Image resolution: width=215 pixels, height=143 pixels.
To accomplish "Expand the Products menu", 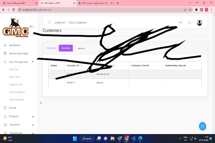I will point(33,116).
